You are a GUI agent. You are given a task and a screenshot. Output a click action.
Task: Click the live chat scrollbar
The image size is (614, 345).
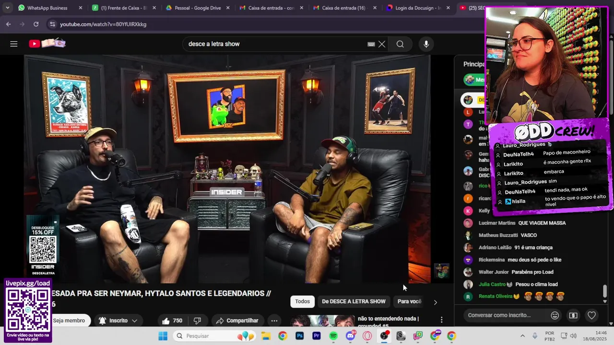coord(605,291)
